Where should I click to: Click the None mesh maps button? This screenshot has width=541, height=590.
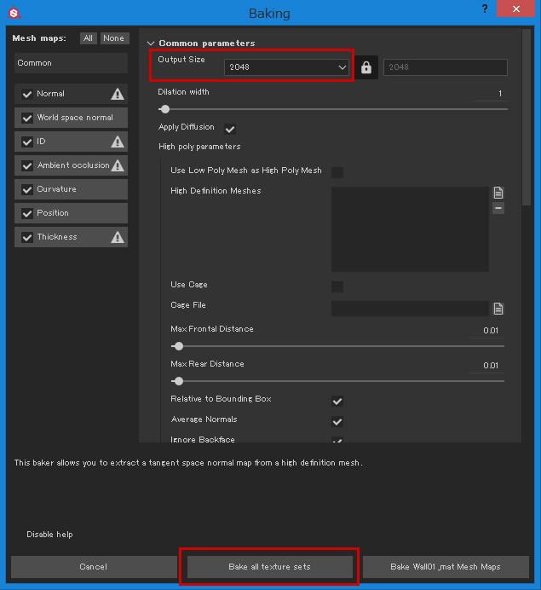click(x=114, y=38)
